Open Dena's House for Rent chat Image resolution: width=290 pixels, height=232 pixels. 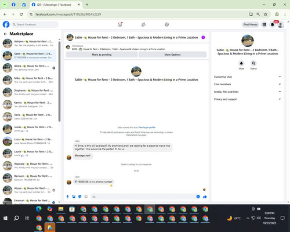(29, 117)
